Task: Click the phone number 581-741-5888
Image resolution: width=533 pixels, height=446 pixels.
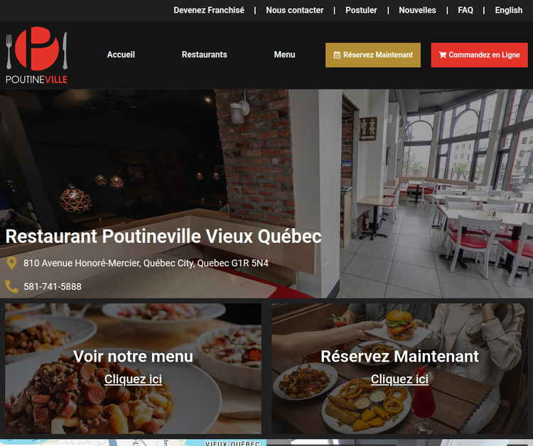Action: (x=53, y=287)
